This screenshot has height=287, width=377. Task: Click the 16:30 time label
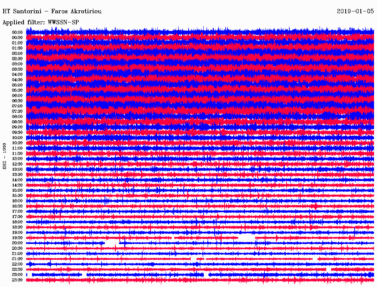(x=17, y=206)
